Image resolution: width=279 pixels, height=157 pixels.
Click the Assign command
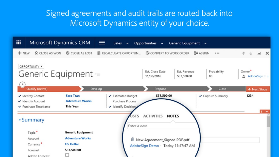click(202, 53)
